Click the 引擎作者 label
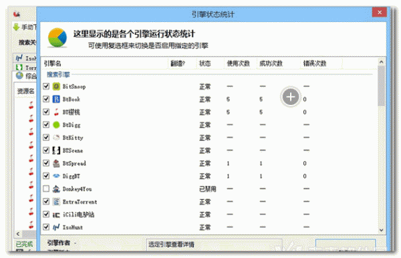The width and height of the screenshot is (401, 258). tap(59, 243)
